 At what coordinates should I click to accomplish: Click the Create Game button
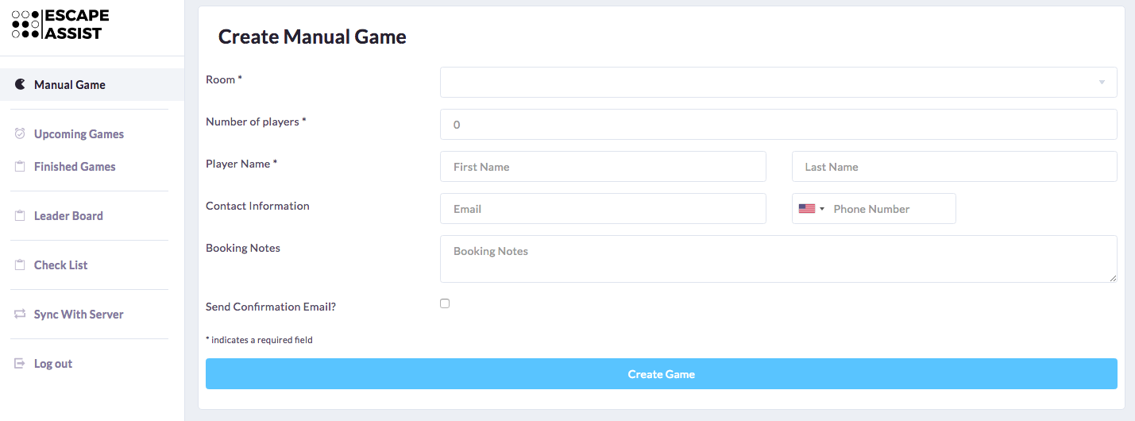(x=662, y=374)
